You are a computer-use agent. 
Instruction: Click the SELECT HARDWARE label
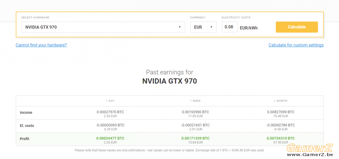pos(35,18)
